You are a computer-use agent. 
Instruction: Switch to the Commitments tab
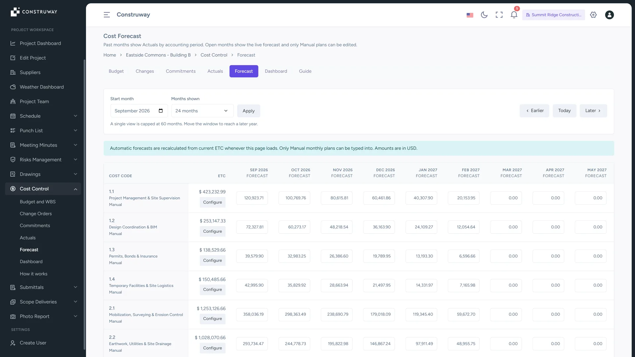[x=181, y=71]
